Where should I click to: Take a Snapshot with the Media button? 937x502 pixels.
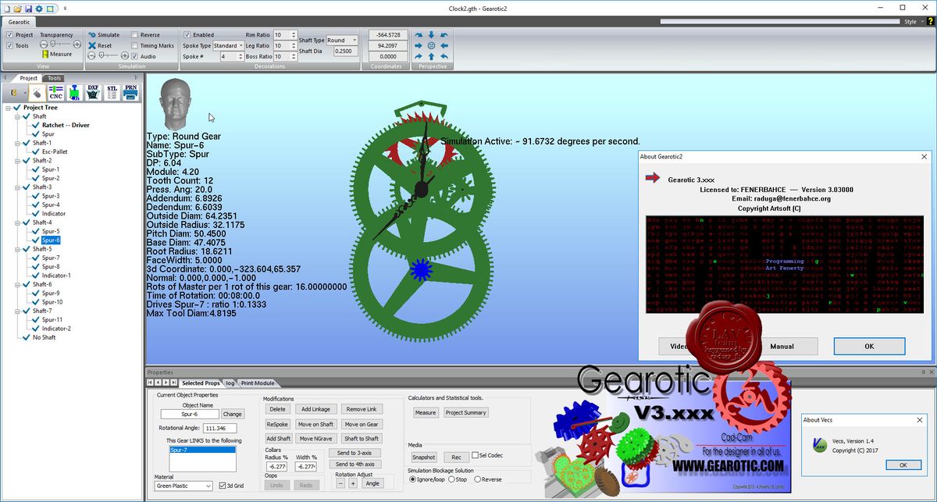(x=423, y=457)
